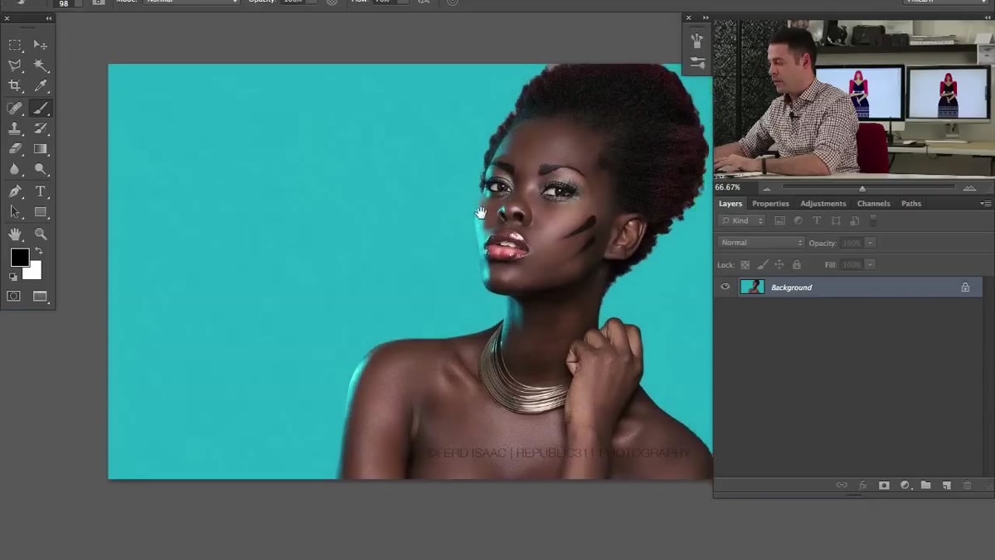The image size is (995, 560).
Task: Select the Move tool
Action: coord(41,45)
